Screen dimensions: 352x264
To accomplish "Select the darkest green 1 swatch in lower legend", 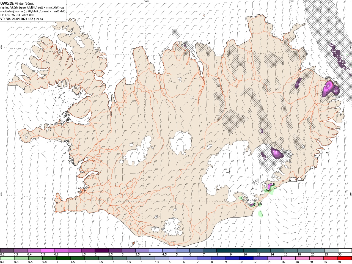I will 63,258.
